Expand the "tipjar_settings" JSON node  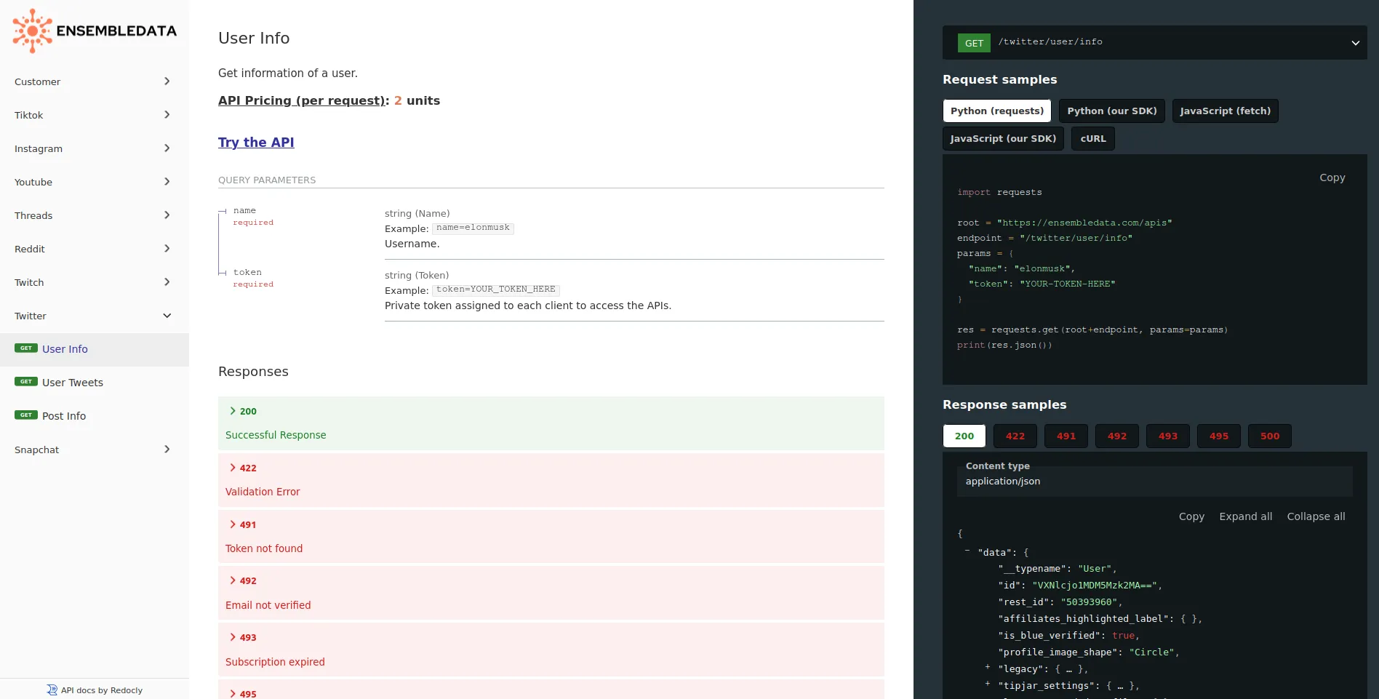coord(988,683)
